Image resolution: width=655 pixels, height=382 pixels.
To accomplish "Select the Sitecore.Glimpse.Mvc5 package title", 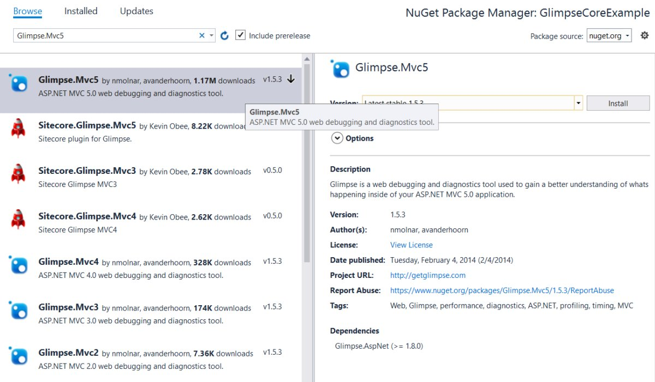I will click(x=87, y=125).
